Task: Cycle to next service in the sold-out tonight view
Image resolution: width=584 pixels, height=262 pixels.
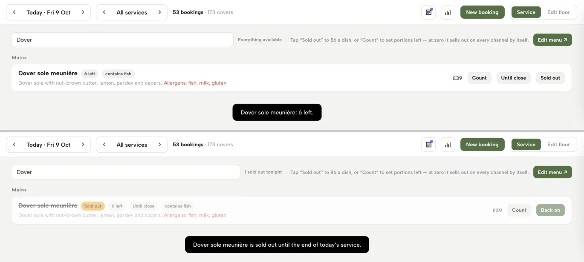Action: (160, 145)
